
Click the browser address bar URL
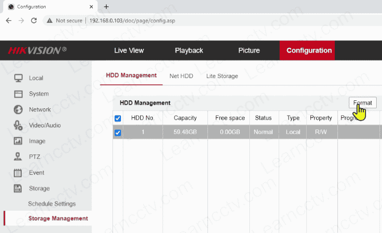pos(138,20)
